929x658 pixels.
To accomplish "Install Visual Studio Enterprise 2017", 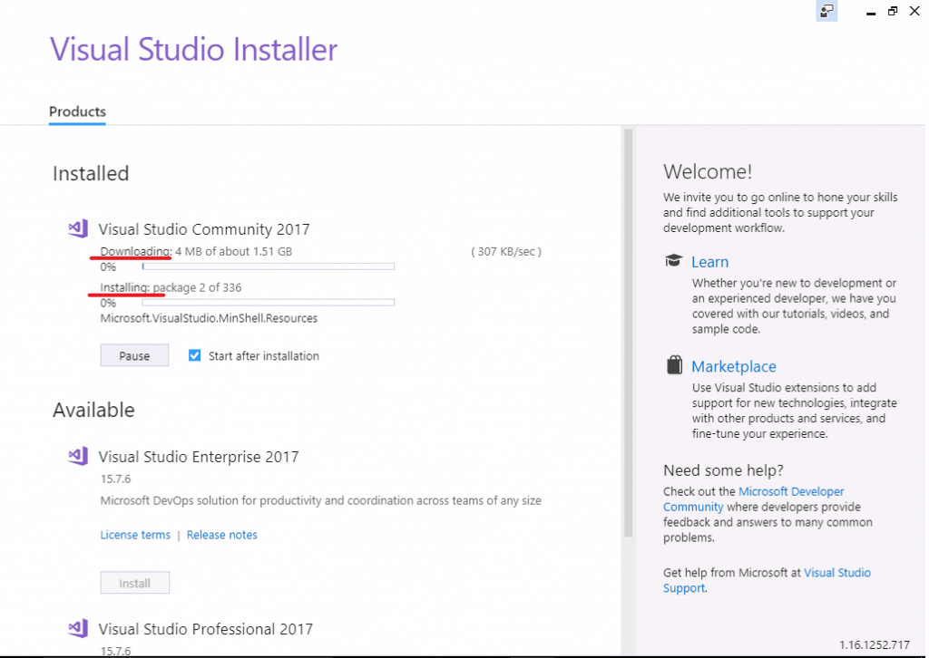I will coord(134,583).
